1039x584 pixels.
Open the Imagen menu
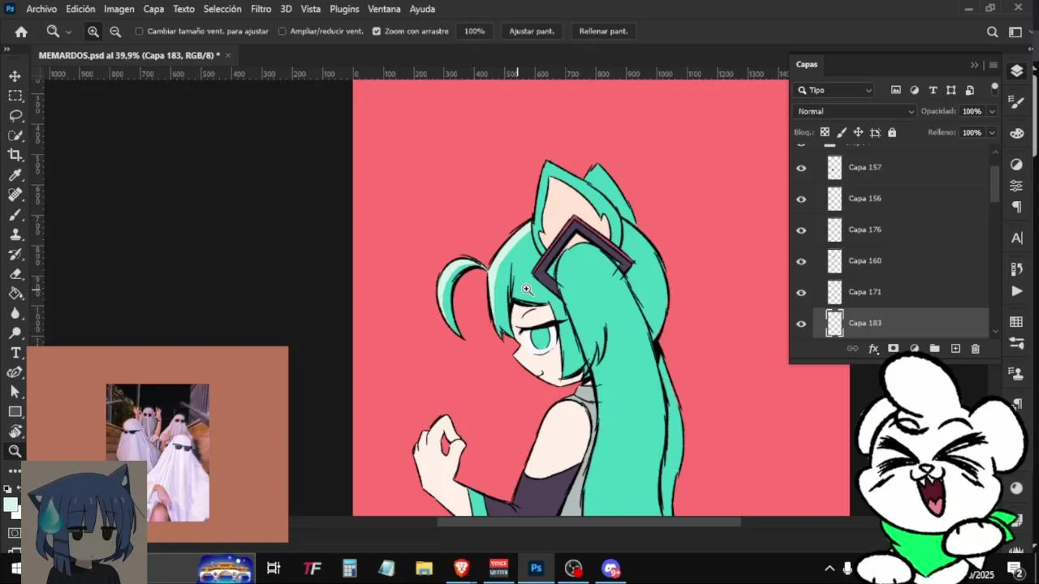click(x=119, y=9)
